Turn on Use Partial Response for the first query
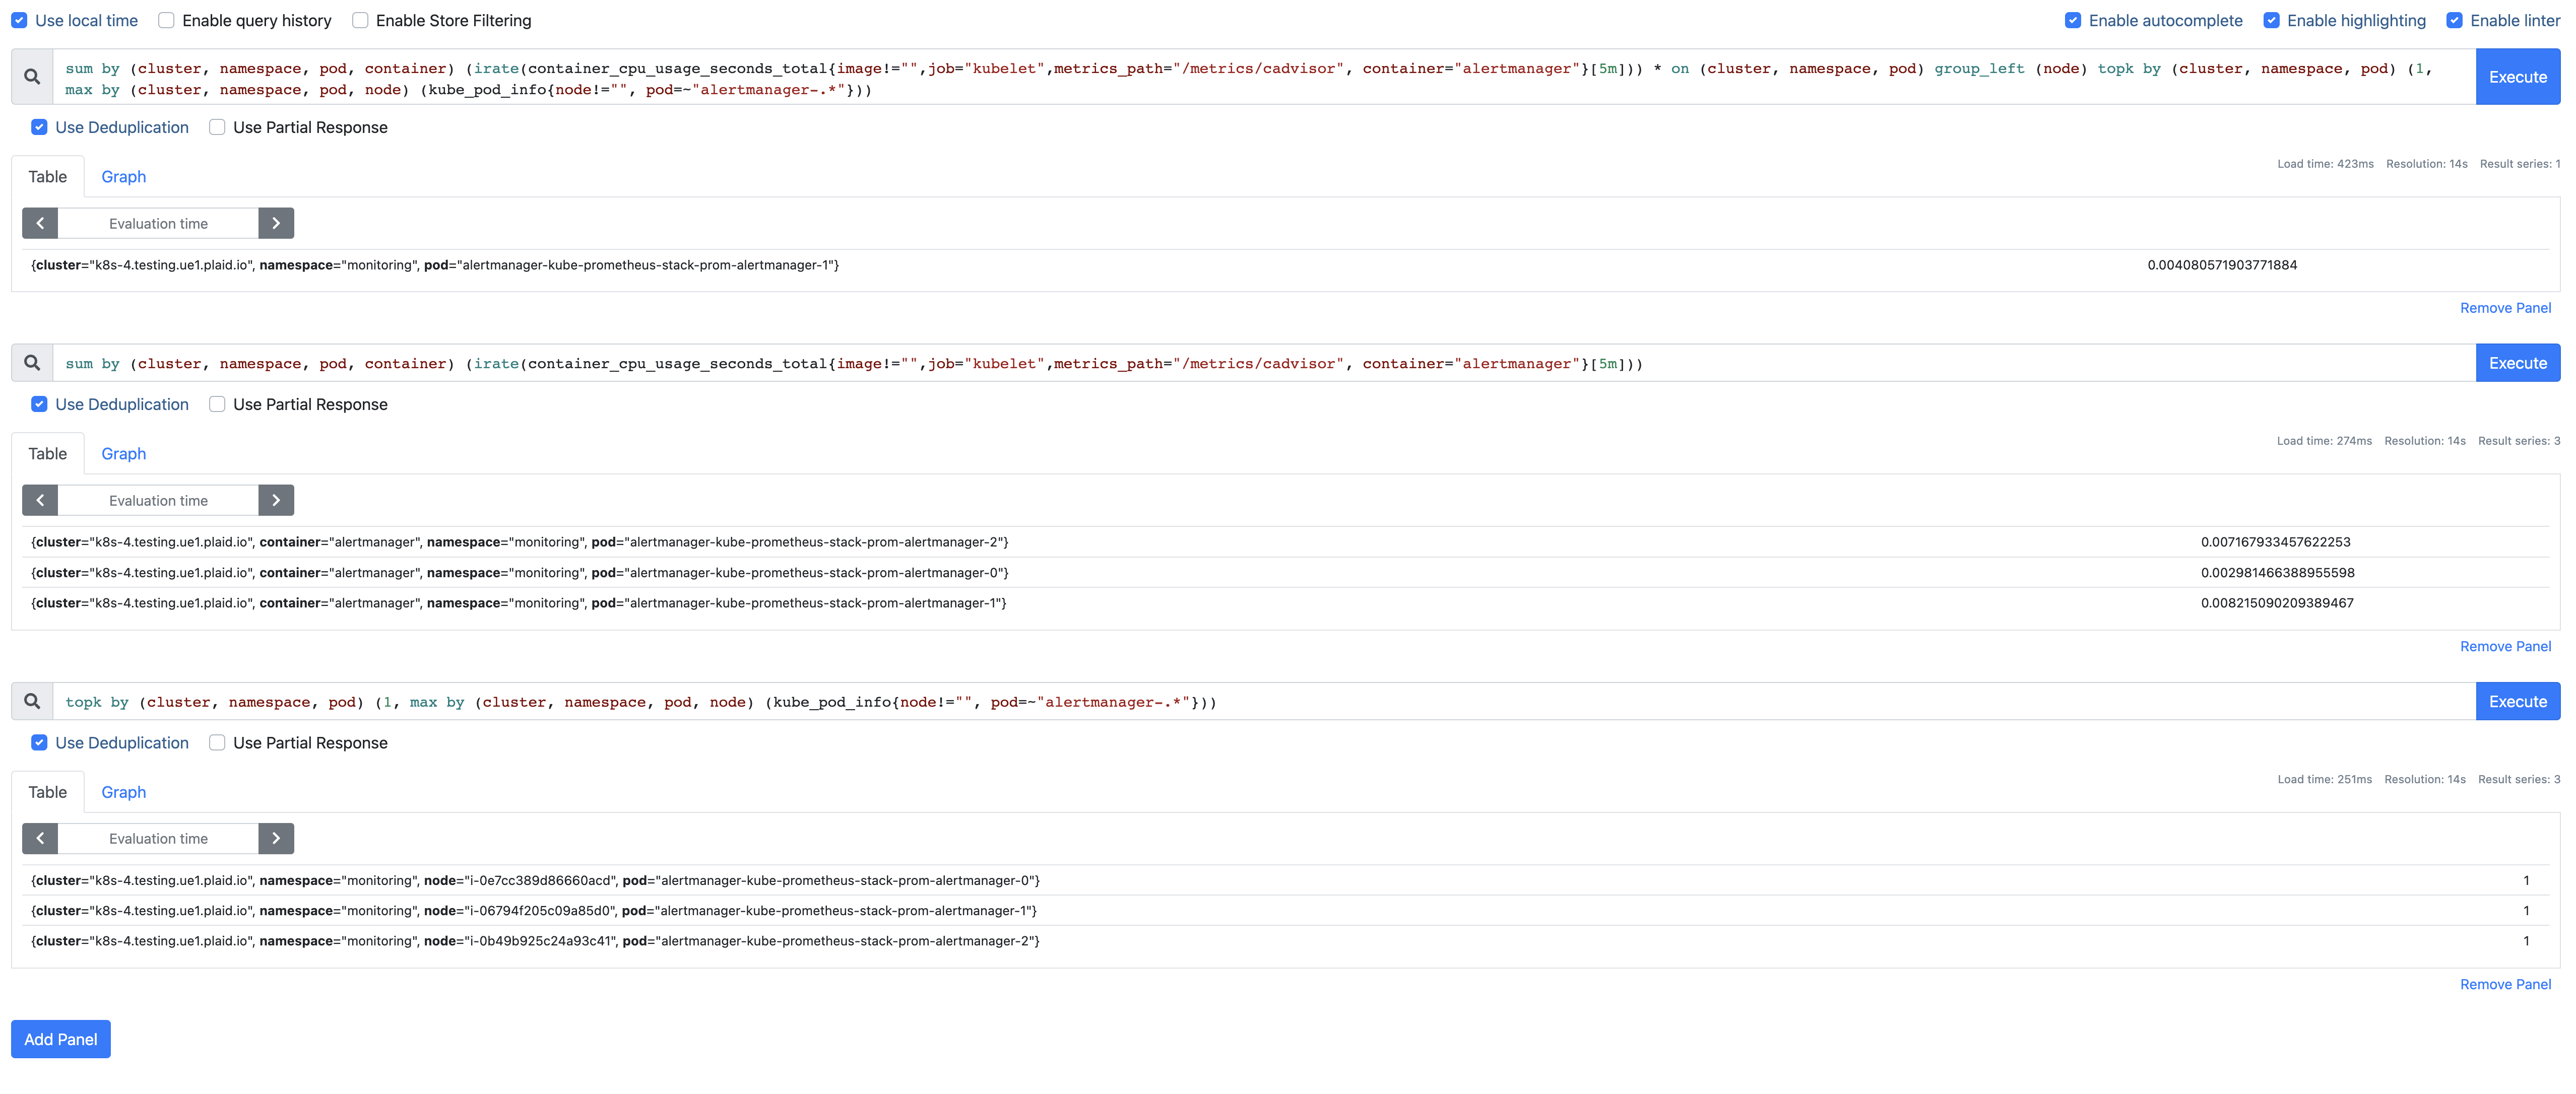 [x=216, y=127]
